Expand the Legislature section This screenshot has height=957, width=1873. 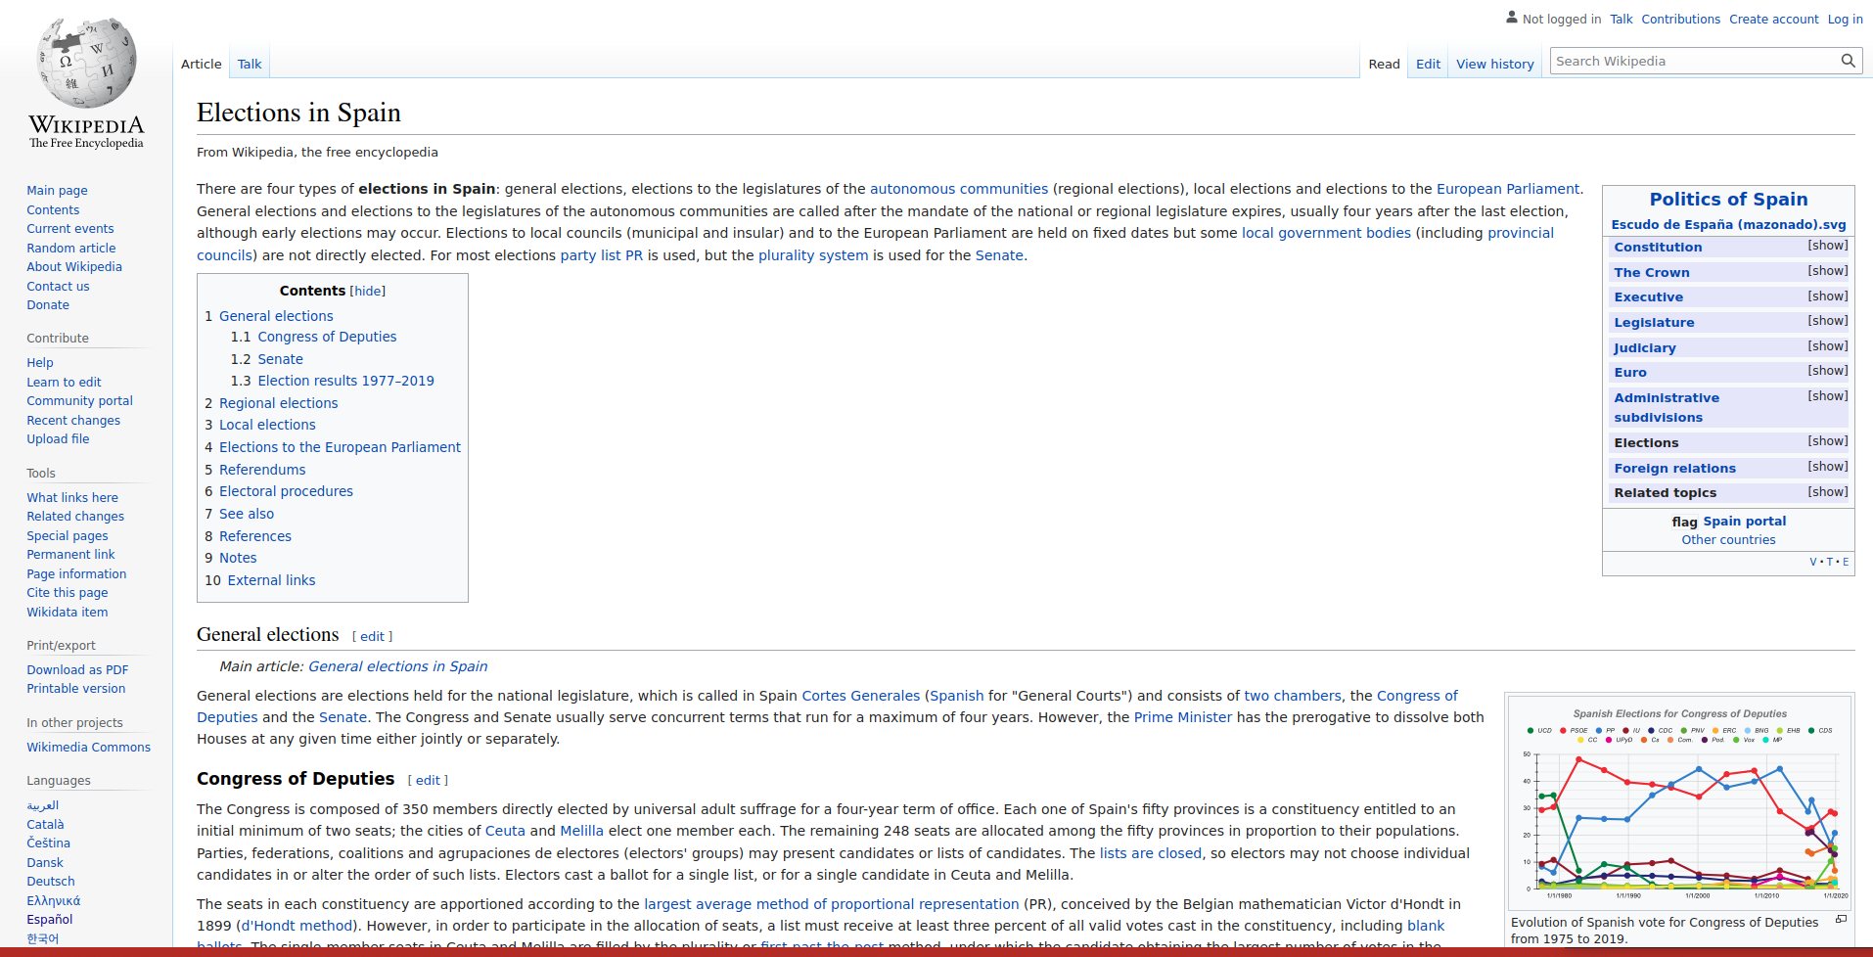(x=1827, y=321)
